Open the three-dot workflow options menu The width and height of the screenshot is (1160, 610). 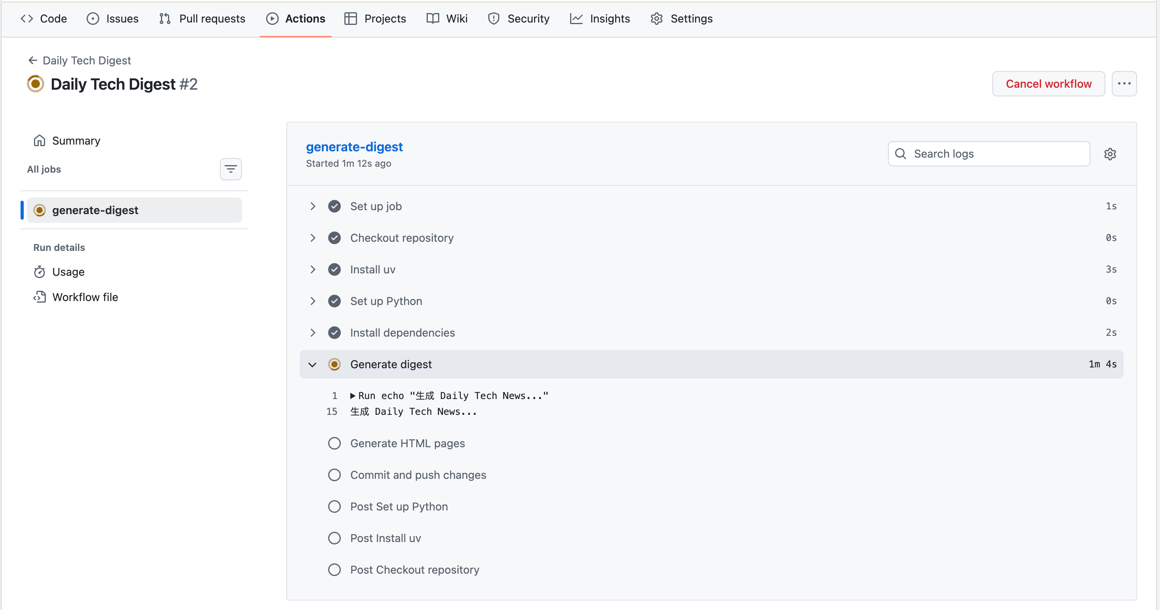click(x=1124, y=84)
